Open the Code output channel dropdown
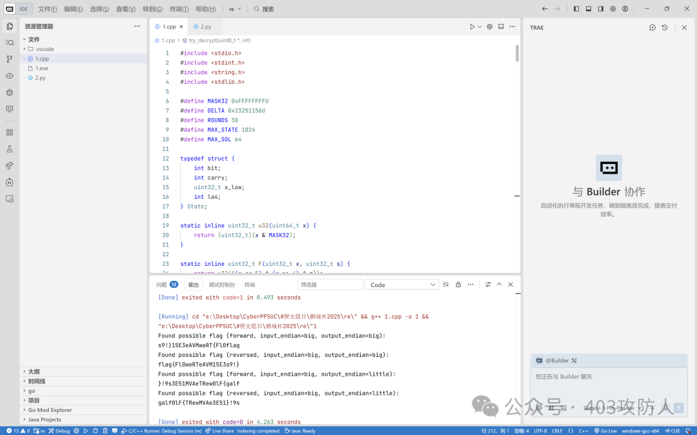This screenshot has width=697, height=435. (402, 285)
